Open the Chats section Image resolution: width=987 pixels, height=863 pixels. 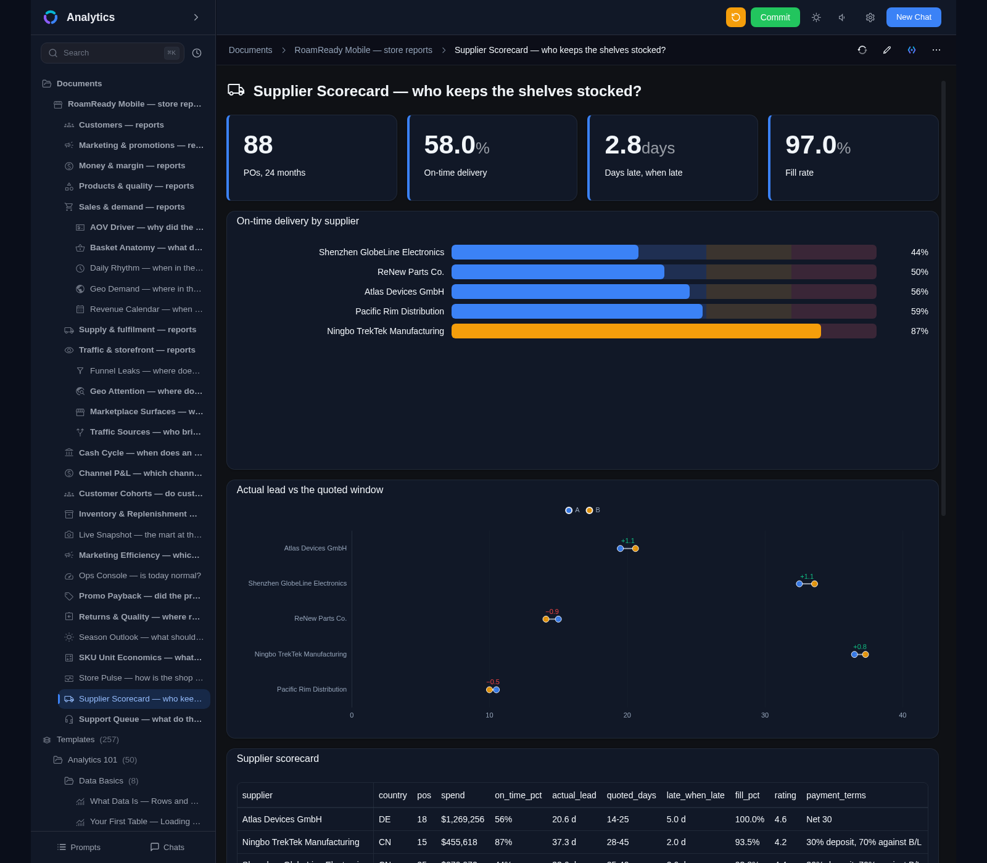(x=167, y=847)
